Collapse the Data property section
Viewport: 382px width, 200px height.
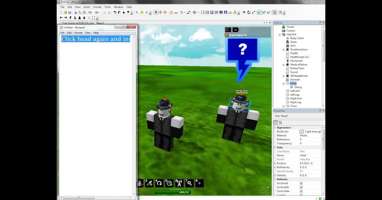point(275,147)
